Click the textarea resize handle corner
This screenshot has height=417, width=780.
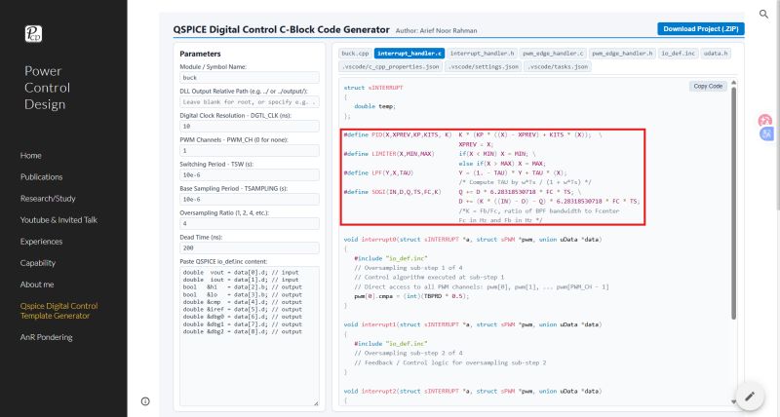click(x=316, y=403)
